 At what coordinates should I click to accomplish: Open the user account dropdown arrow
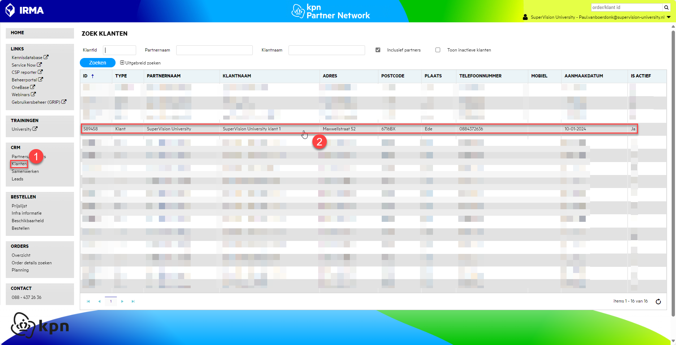tap(669, 17)
